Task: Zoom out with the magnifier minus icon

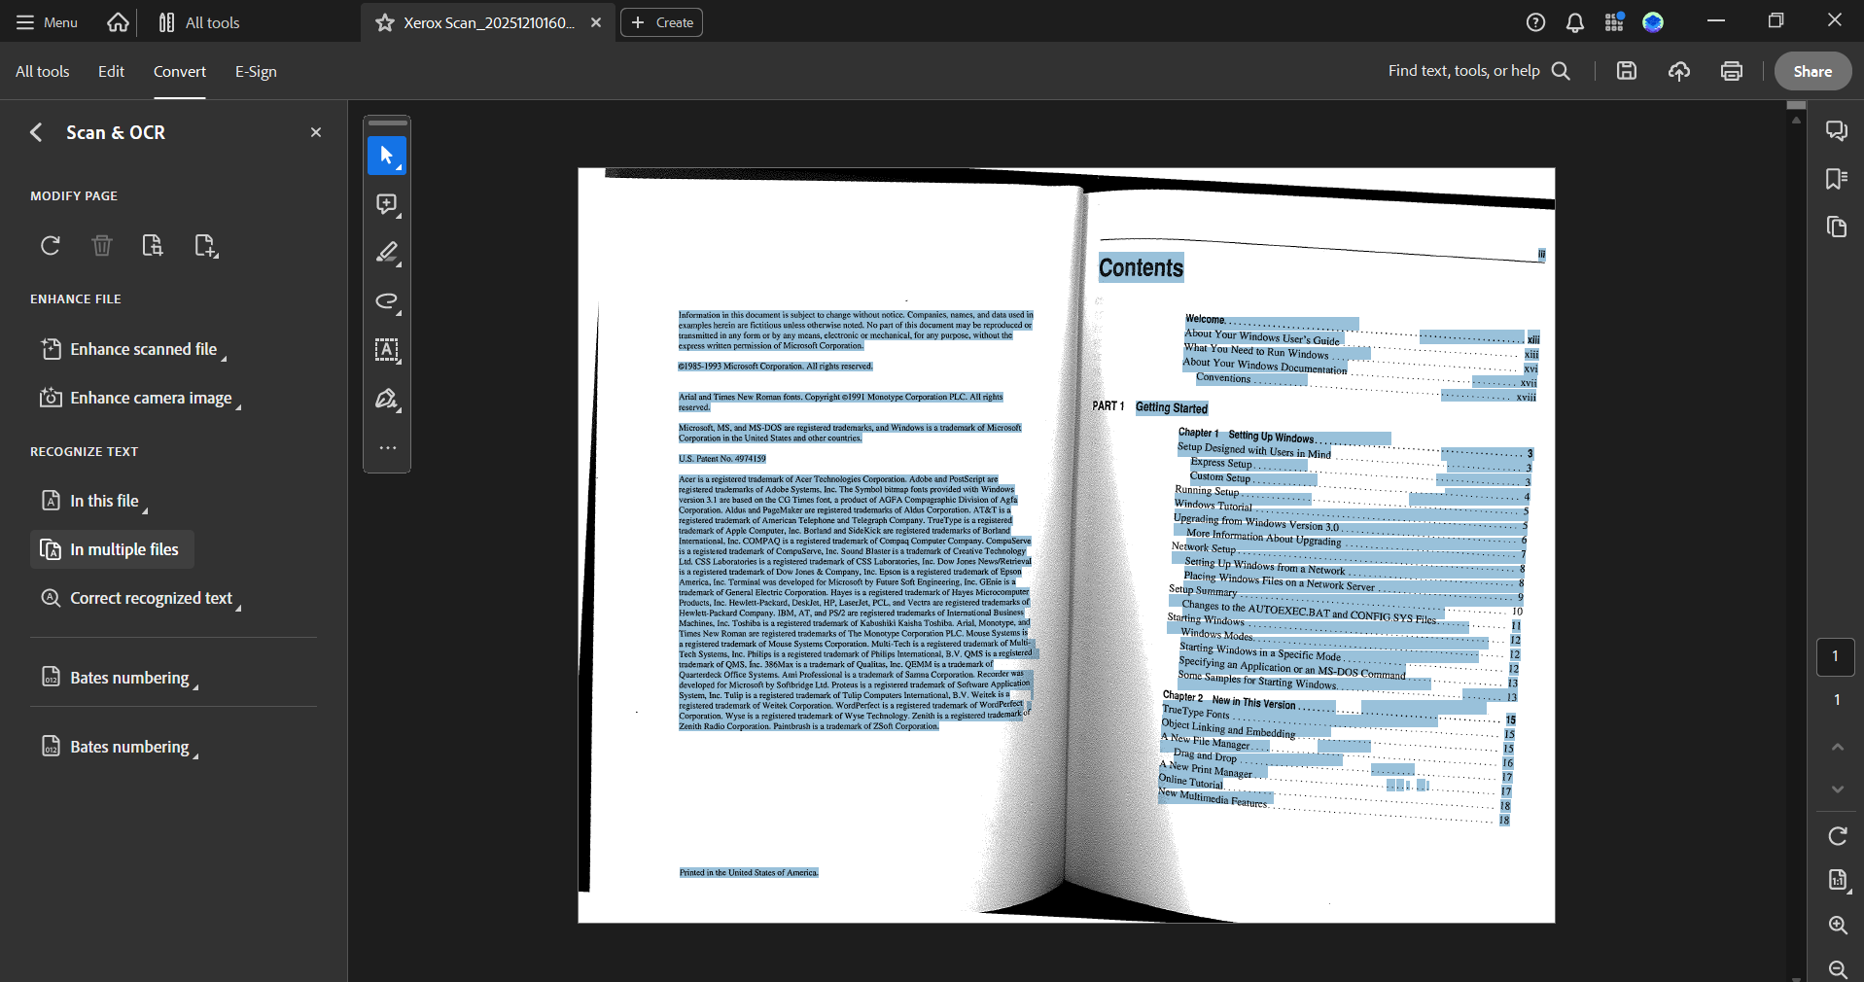Action: [1837, 969]
